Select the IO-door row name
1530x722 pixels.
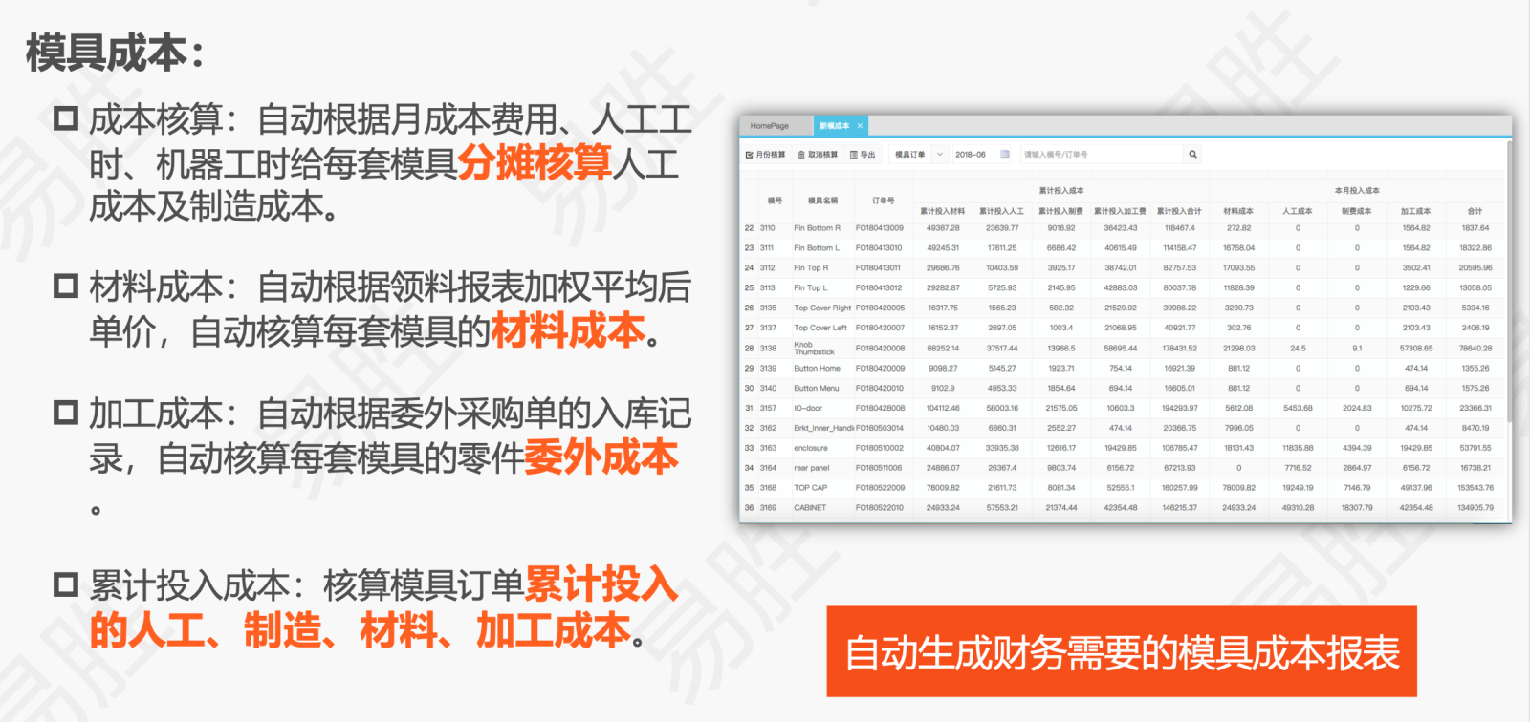(x=808, y=408)
